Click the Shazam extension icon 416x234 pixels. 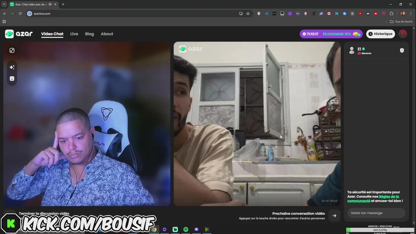coord(344,14)
